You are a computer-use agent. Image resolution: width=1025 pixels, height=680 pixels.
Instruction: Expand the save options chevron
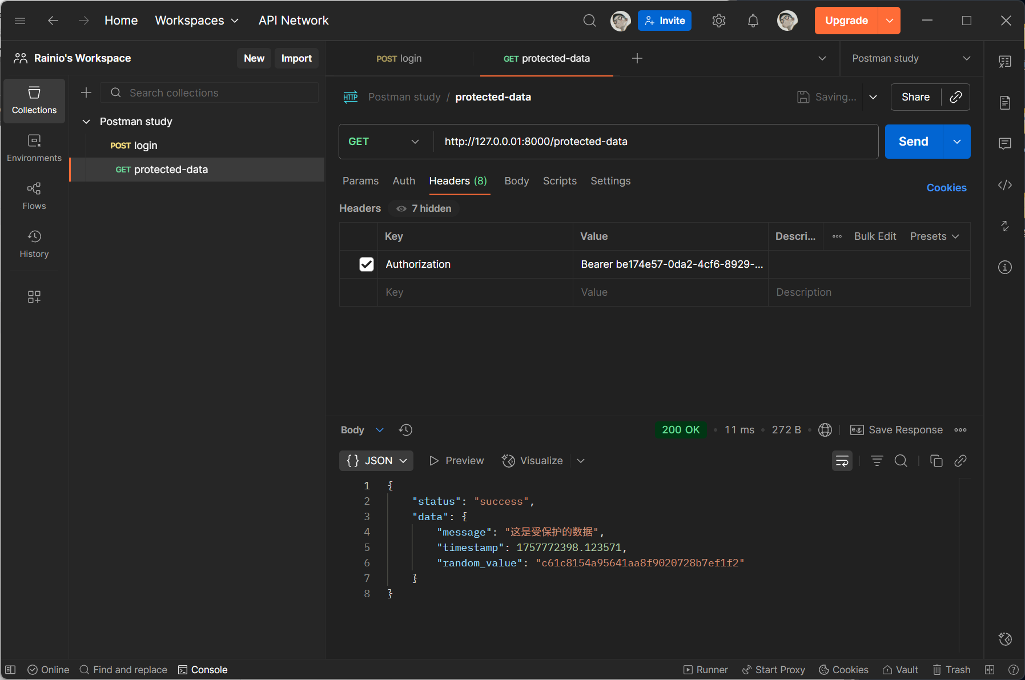coord(873,97)
